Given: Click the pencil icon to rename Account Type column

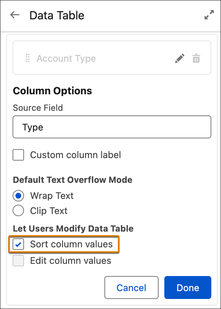Looking at the screenshot, I should coord(180,58).
